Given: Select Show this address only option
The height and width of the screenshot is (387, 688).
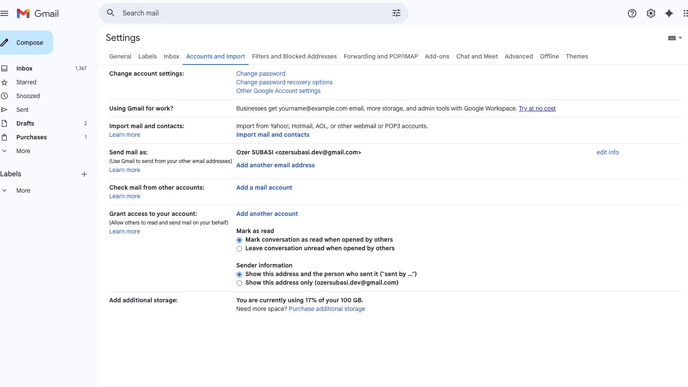Looking at the screenshot, I should click(x=240, y=283).
